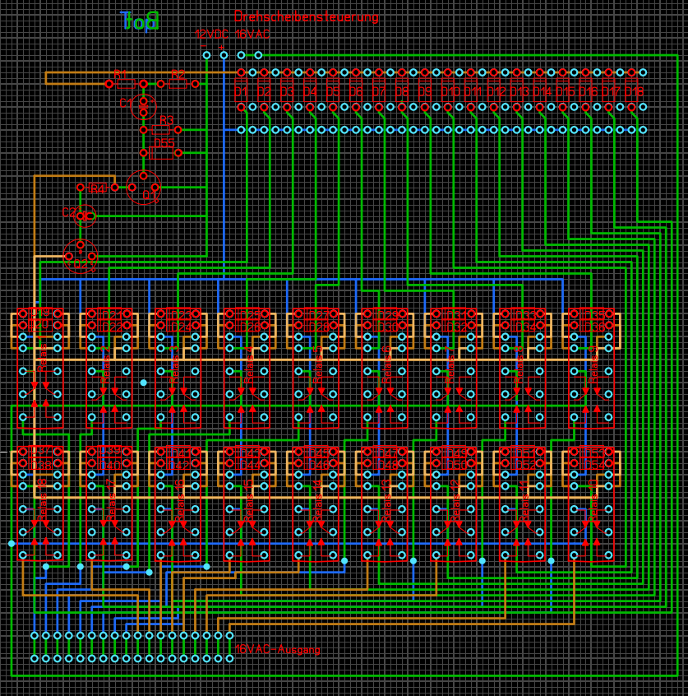Select the 12VDC label text

[x=212, y=35]
